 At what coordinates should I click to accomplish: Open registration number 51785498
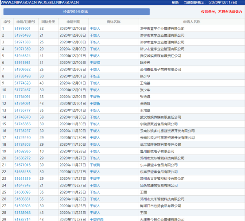[23, 76]
